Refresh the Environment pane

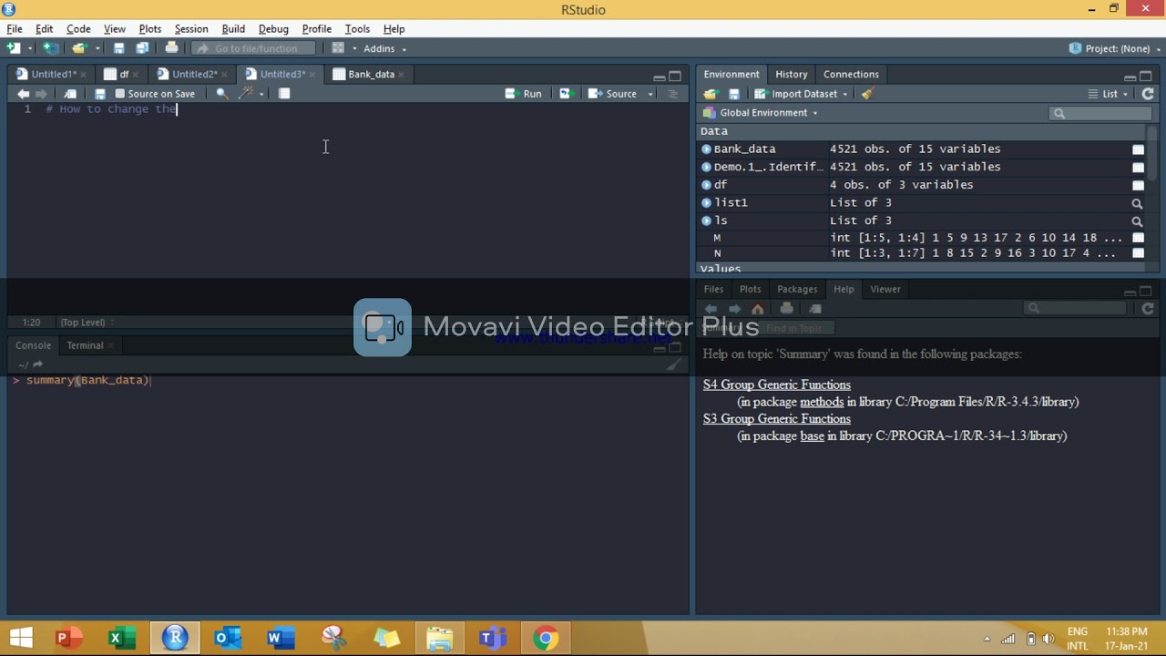pos(1148,94)
